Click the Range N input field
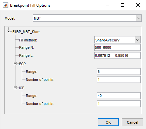The width and height of the screenshot is (146, 129). 117,47
